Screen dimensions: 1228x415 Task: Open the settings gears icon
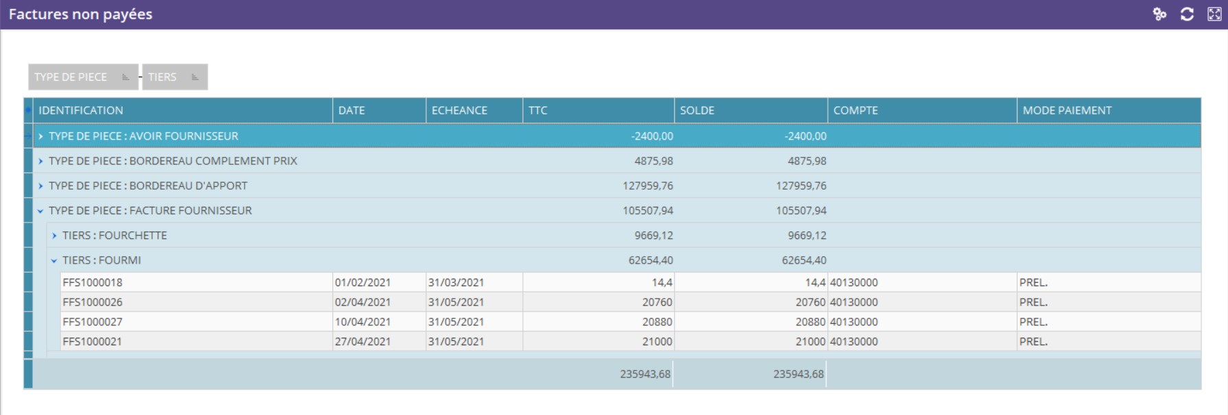pos(1159,14)
